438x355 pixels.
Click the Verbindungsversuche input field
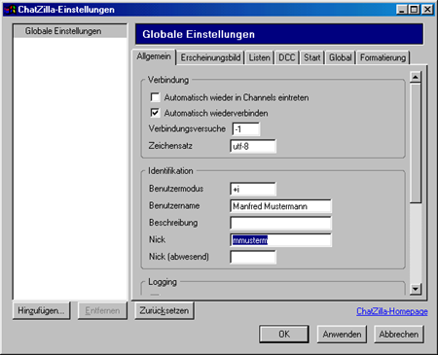(x=246, y=129)
